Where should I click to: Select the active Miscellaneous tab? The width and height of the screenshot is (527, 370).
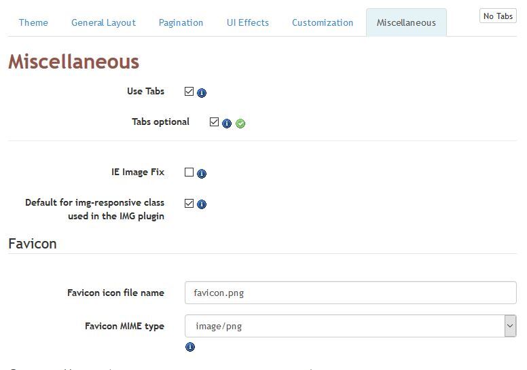pos(406,22)
